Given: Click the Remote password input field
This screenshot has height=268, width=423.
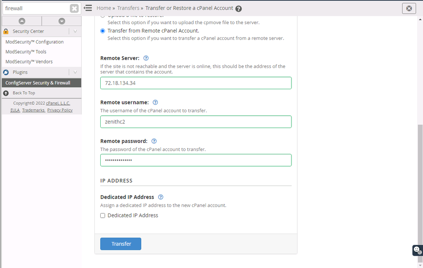Looking at the screenshot, I should click(196, 160).
